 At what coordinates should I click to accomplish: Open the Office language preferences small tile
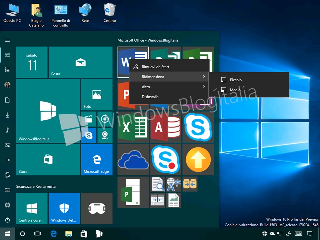tap(174, 184)
